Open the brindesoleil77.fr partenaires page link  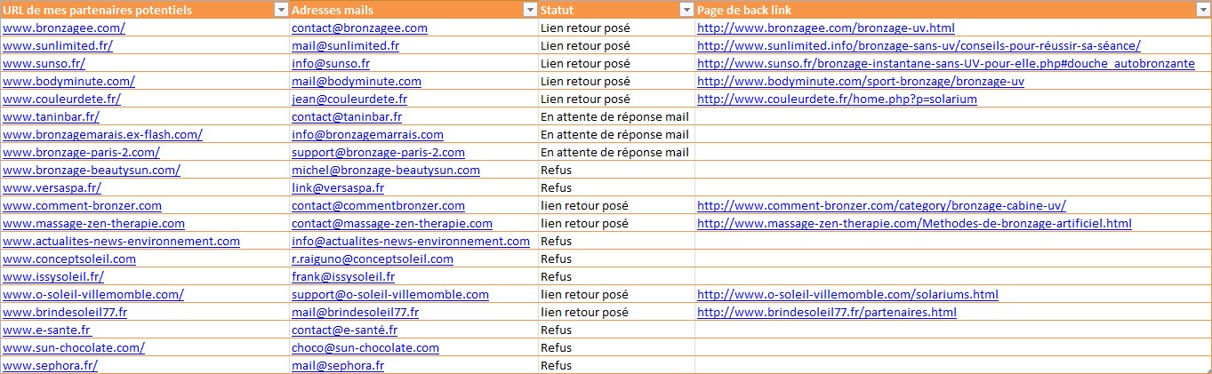826,312
